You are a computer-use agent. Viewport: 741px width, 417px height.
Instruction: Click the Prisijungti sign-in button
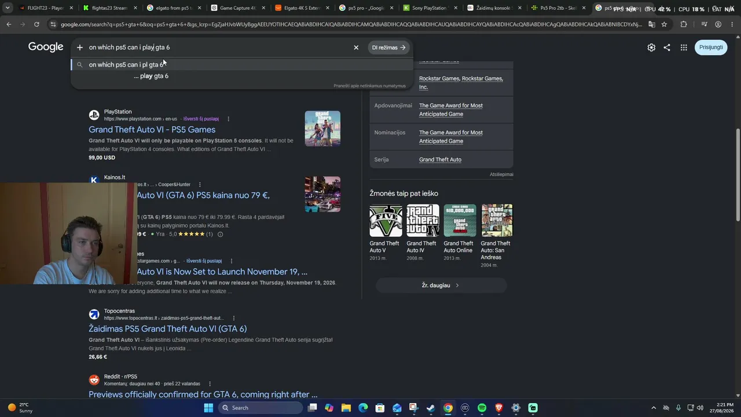click(x=711, y=47)
